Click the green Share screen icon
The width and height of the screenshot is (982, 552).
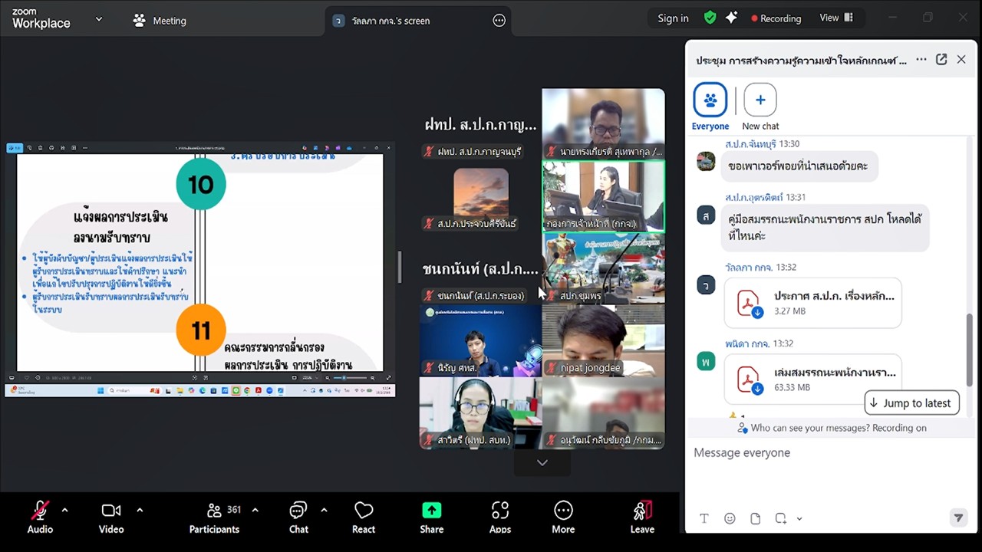coord(432,511)
